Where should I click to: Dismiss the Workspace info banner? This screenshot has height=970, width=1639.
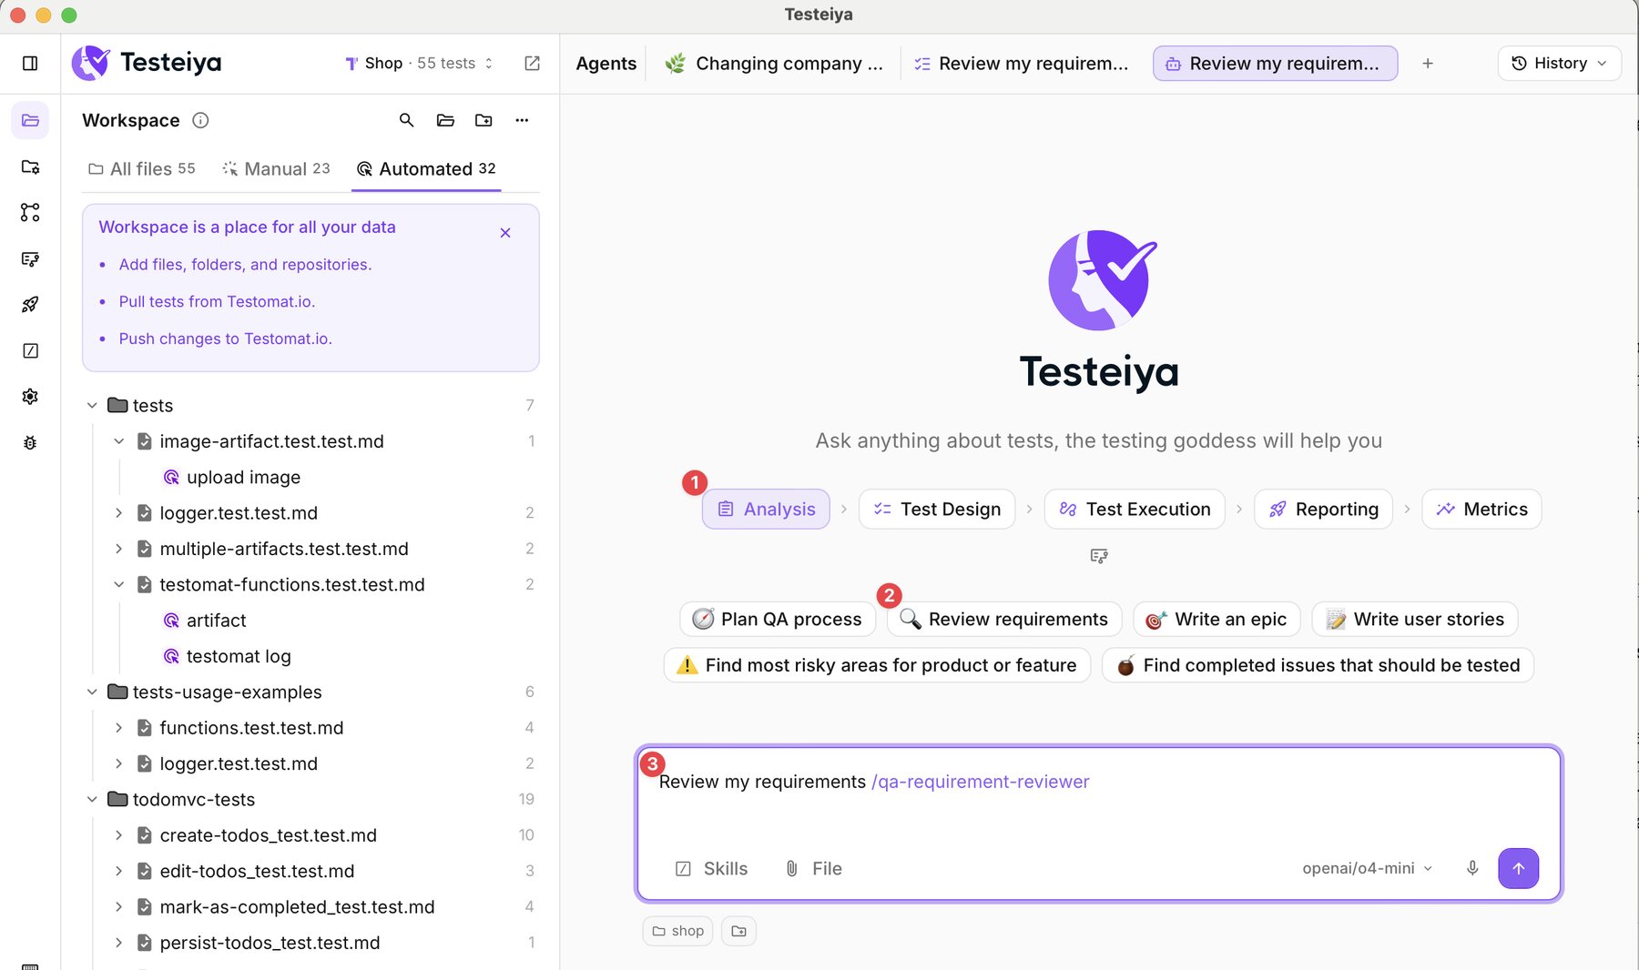click(505, 233)
